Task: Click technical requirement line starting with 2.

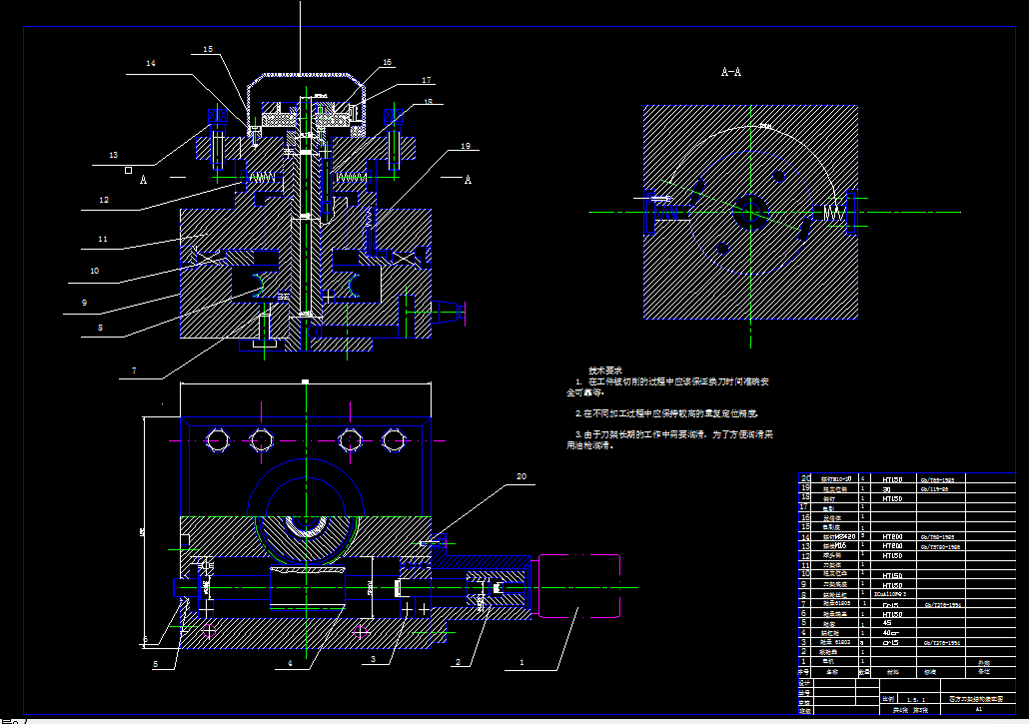Action: (666, 413)
